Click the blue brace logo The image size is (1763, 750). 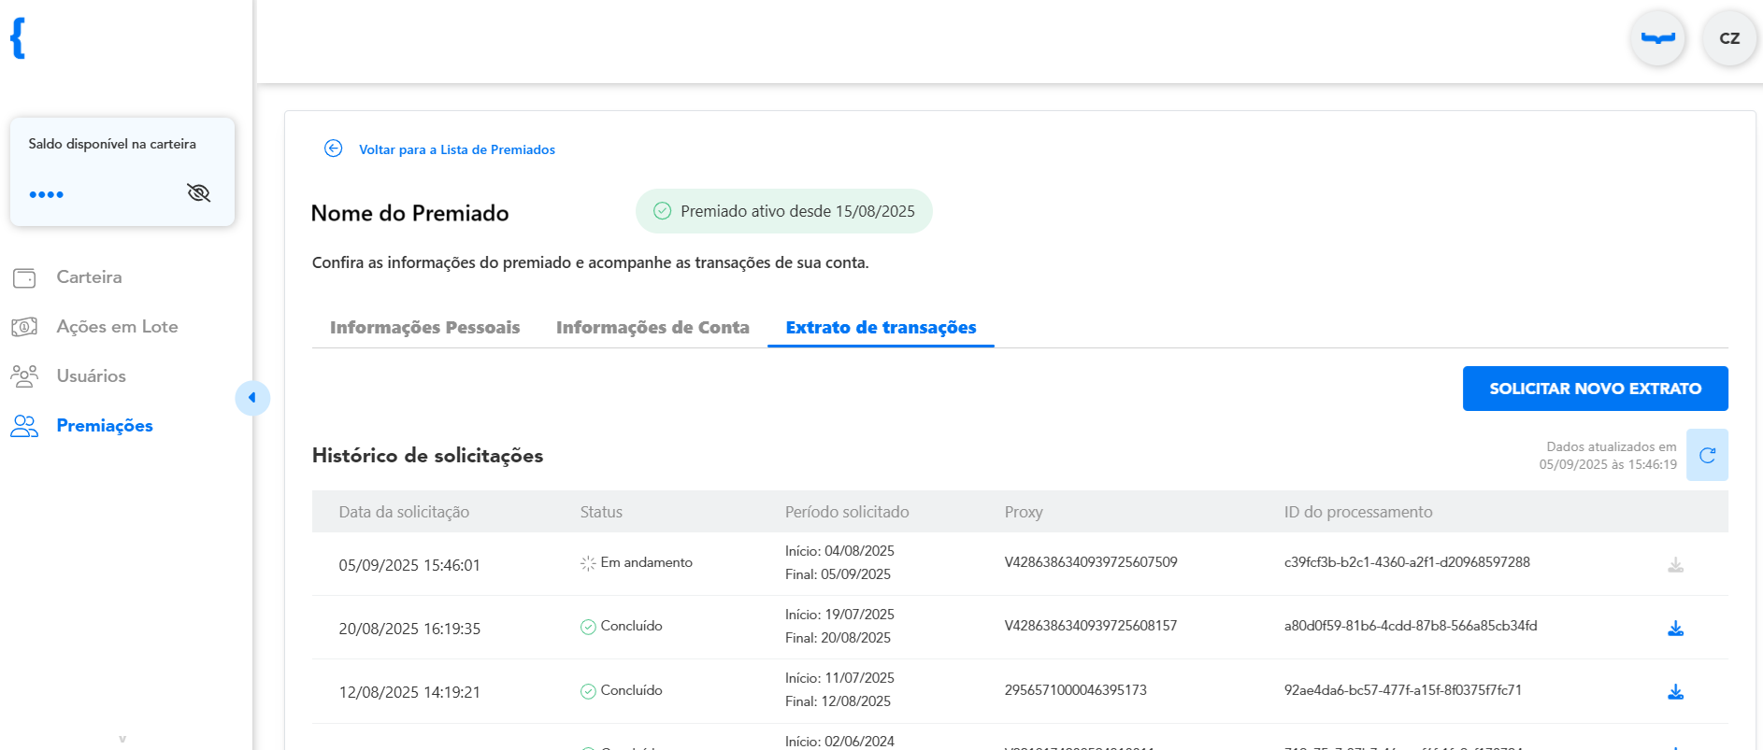pos(18,38)
